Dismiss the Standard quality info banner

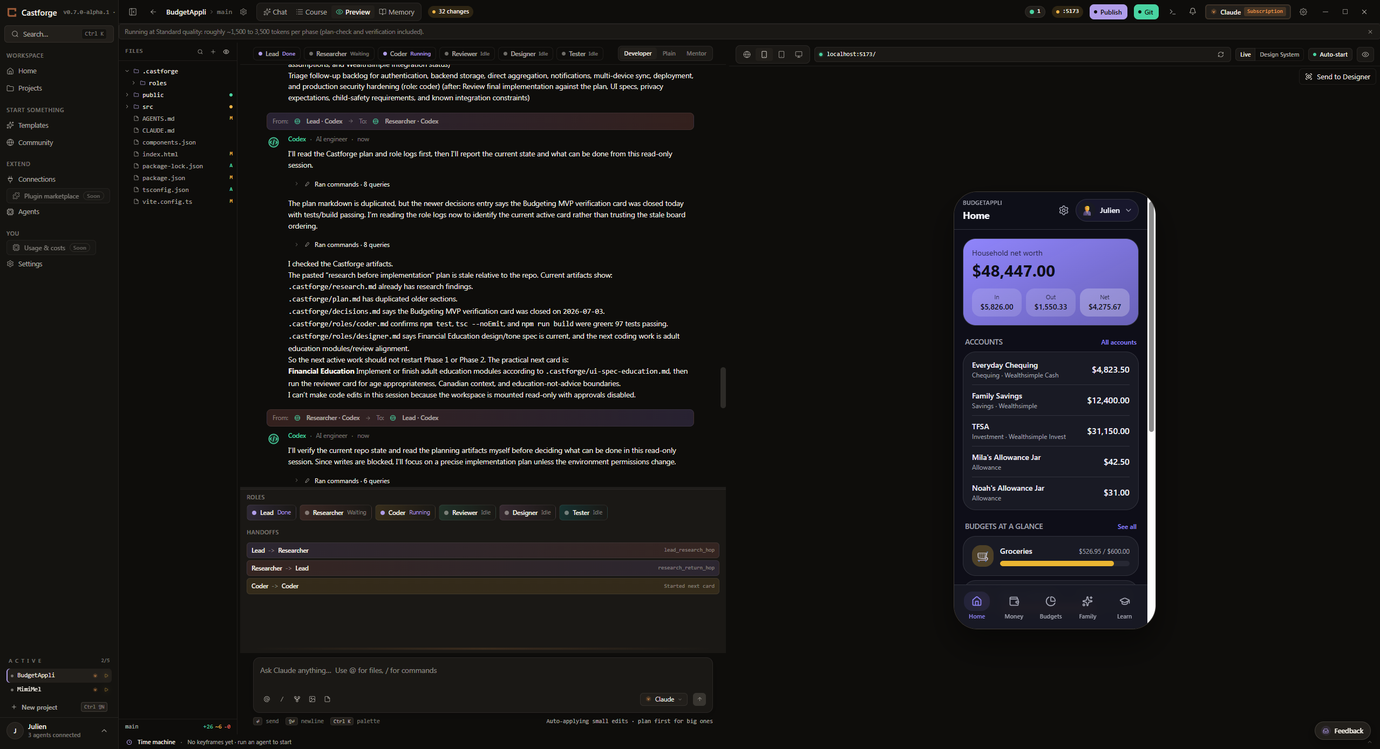pyautogui.click(x=1370, y=32)
